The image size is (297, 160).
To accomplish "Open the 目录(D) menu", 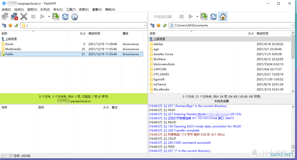I will pos(84,9).
